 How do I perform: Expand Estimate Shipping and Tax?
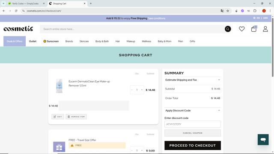point(193,80)
